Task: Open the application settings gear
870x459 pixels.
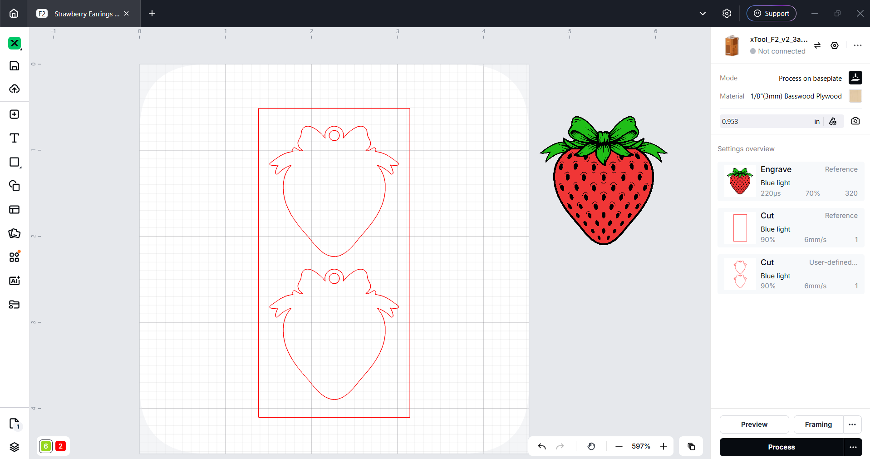Action: (x=727, y=14)
